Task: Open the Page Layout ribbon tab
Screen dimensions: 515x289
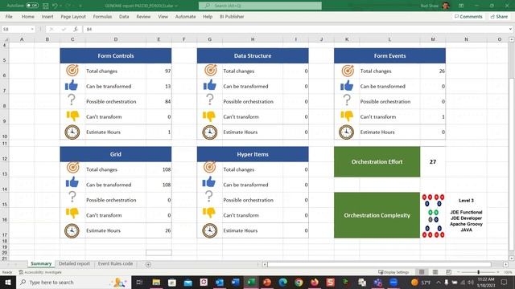Action: (73, 16)
